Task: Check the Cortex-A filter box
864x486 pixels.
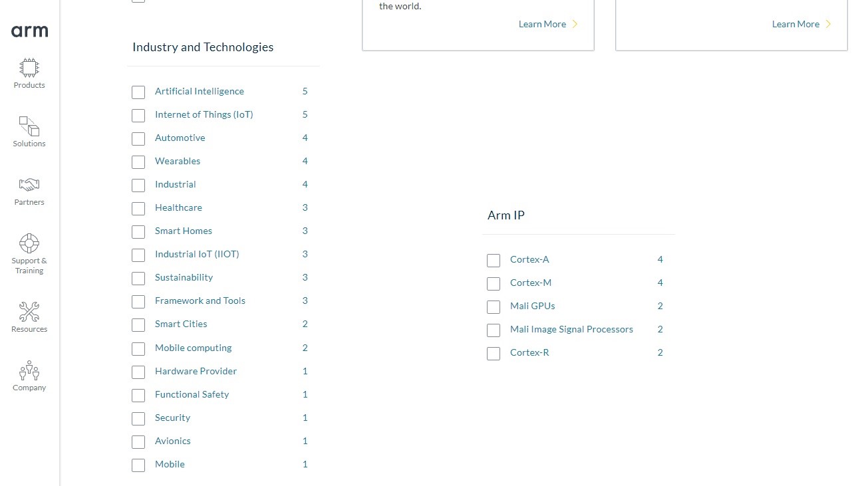Action: coord(494,261)
